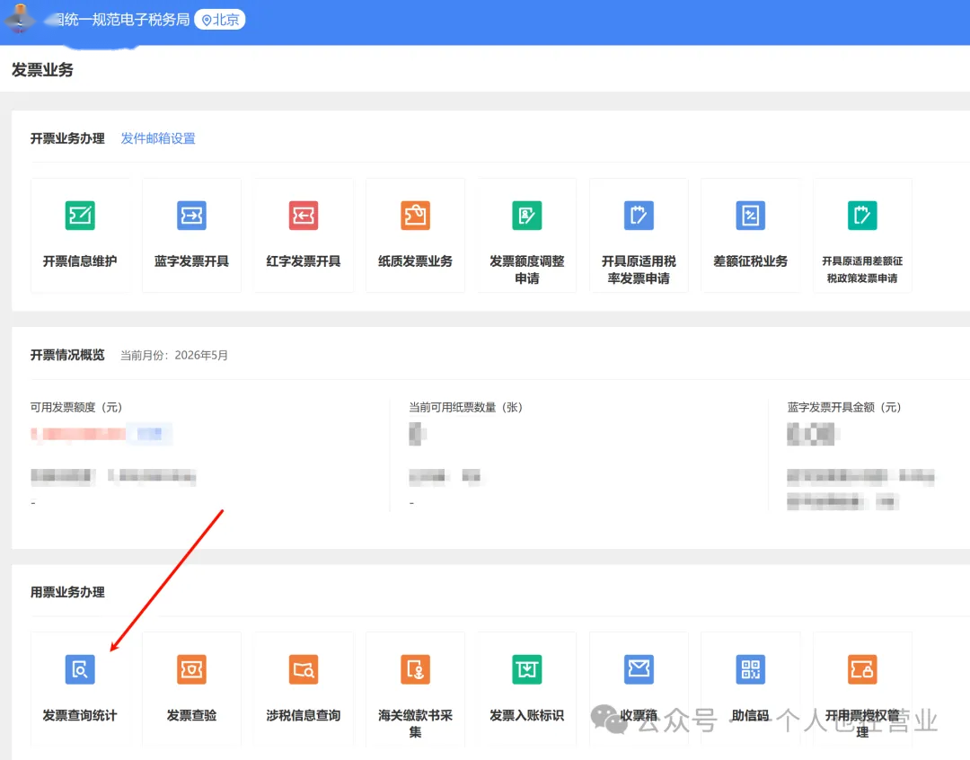Select 开用票授权管理 icon
The width and height of the screenshot is (970, 760).
pyautogui.click(x=862, y=669)
